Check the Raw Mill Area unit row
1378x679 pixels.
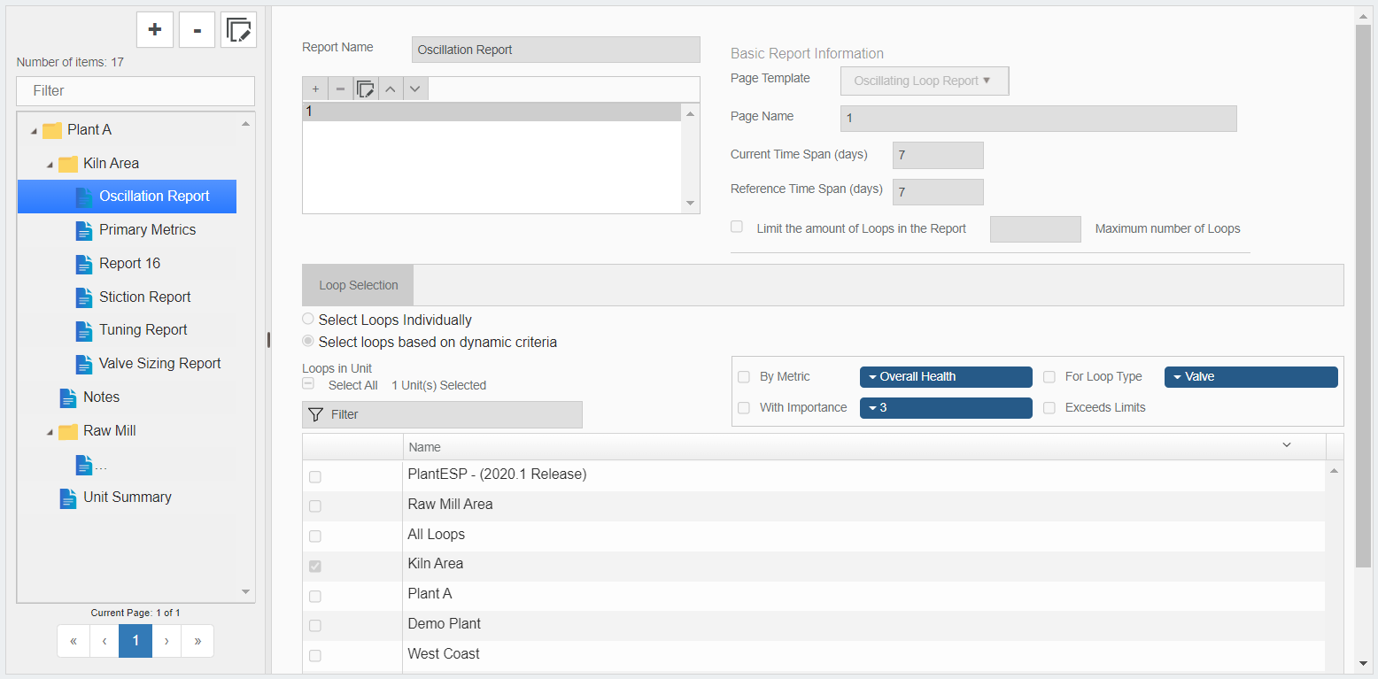tap(315, 506)
